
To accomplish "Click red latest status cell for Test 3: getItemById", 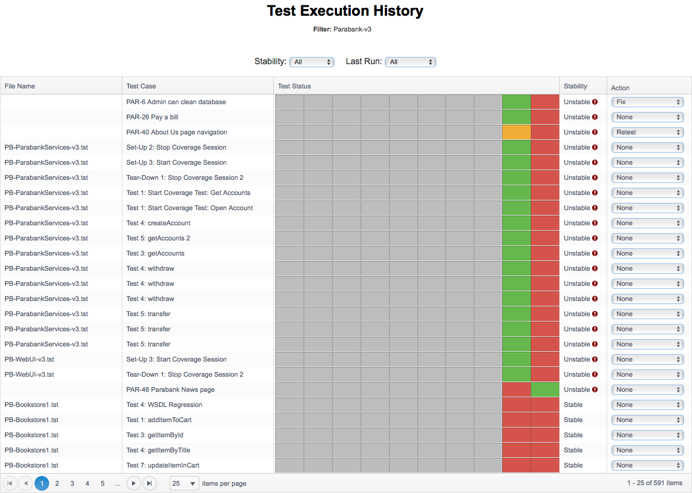I will (x=545, y=435).
